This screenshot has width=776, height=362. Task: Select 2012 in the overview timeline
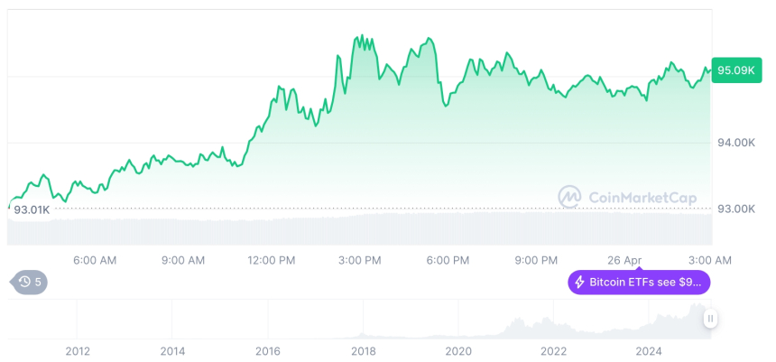coord(78,351)
